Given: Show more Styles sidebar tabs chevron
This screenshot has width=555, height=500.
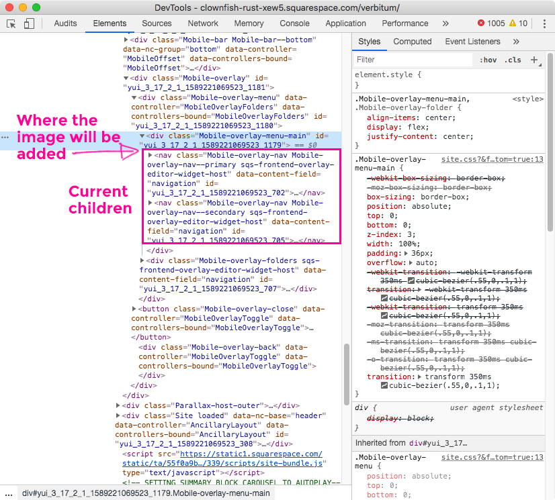Looking at the screenshot, I should [516, 42].
